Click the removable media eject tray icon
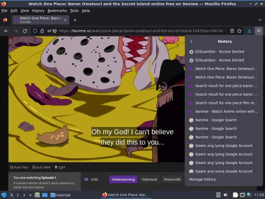The width and height of the screenshot is (265, 199). pyautogui.click(x=218, y=195)
